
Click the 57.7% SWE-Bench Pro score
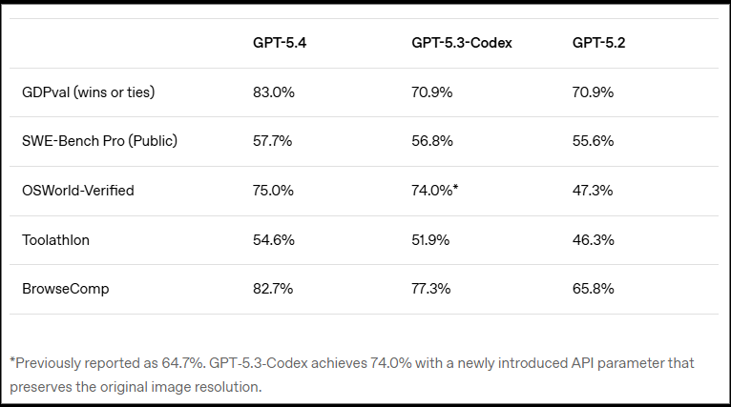[x=271, y=141]
